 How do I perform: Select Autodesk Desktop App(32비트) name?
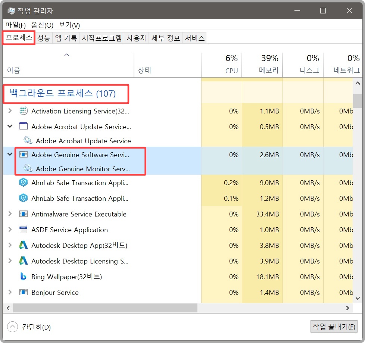tap(79, 246)
